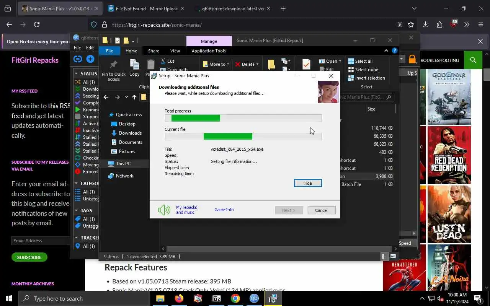Go back in File Explorer navigation

106,97
